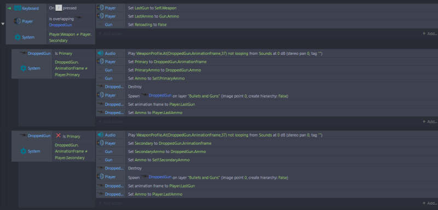This screenshot has width=438, height=210.
Task: Select the first Destroy action on DroppedGun
Action: [267, 87]
